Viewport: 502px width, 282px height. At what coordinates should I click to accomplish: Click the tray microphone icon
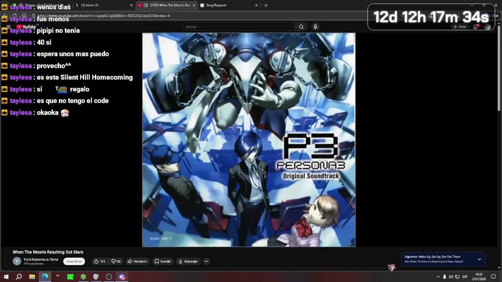coord(444,277)
